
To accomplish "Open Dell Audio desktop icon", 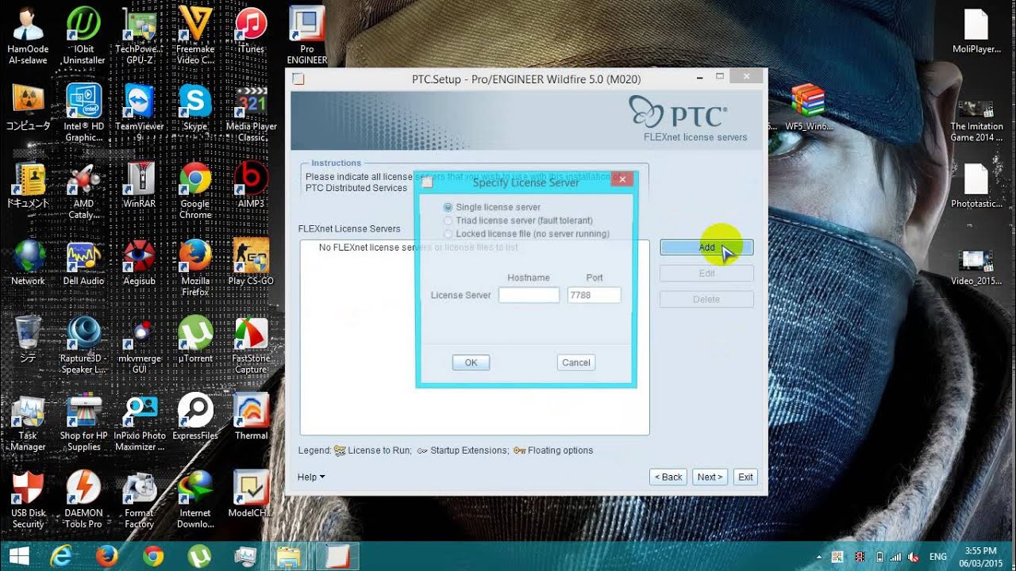I will [x=83, y=263].
